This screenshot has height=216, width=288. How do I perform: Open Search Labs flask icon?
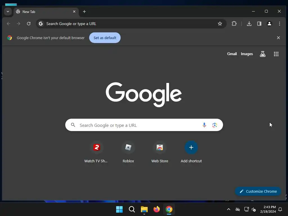click(x=263, y=54)
